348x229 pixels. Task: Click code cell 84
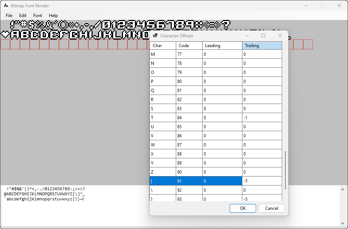point(189,118)
